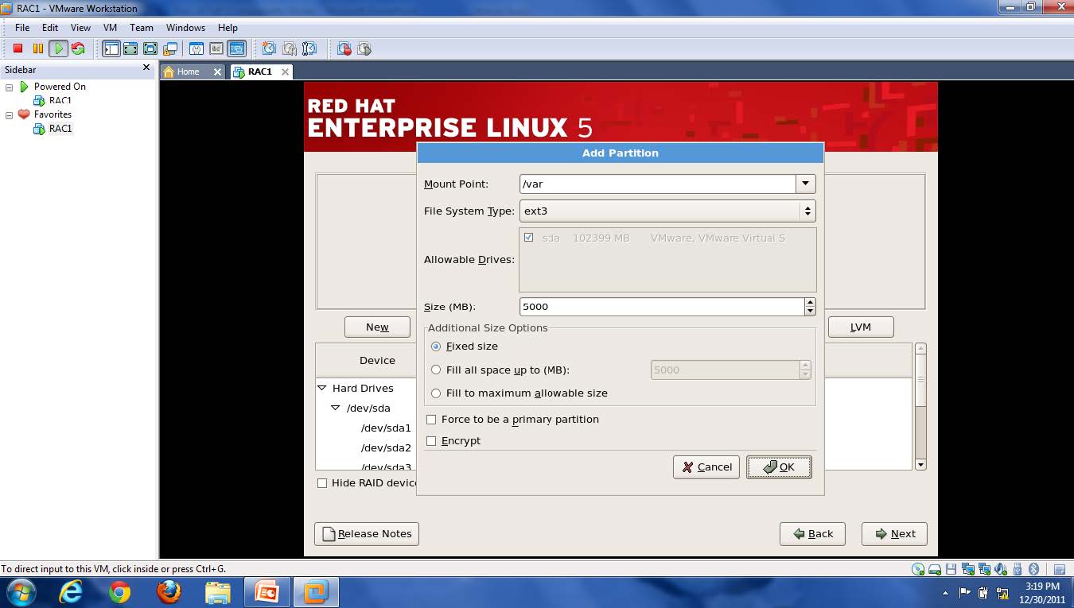The image size is (1074, 608).
Task: Click the New partition button
Action: click(377, 327)
